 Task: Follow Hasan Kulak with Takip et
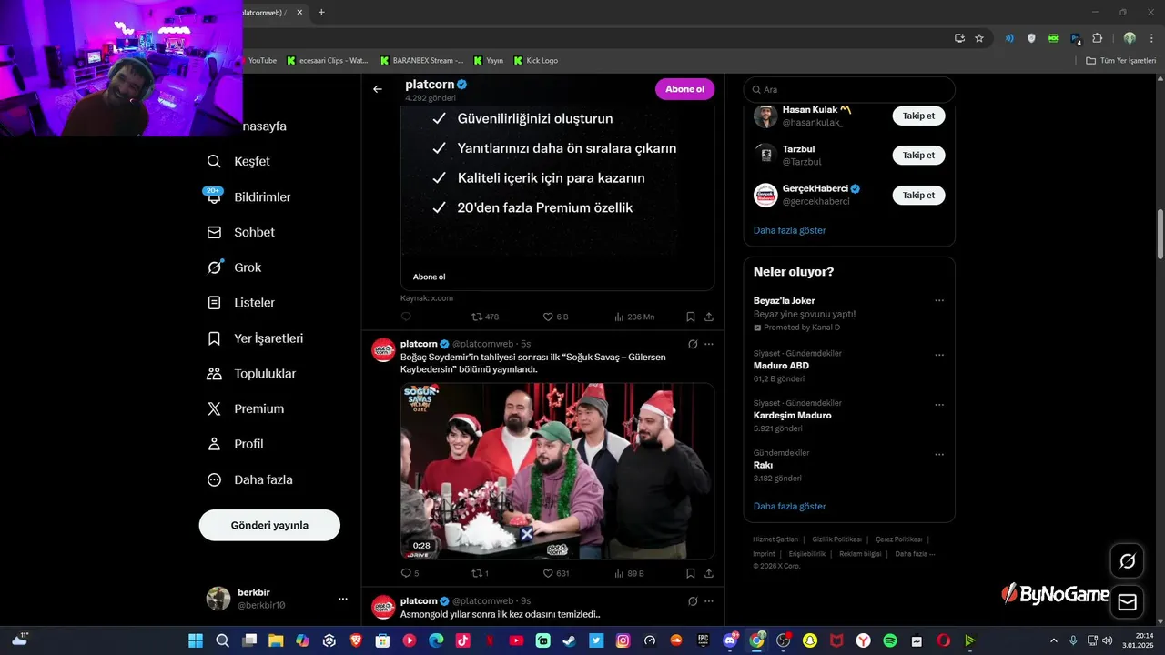[918, 116]
